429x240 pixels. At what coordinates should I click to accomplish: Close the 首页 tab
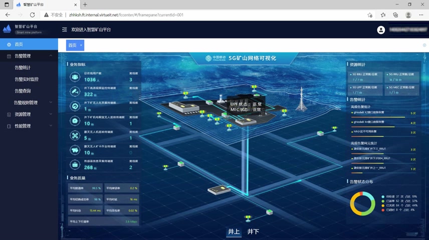point(81,45)
